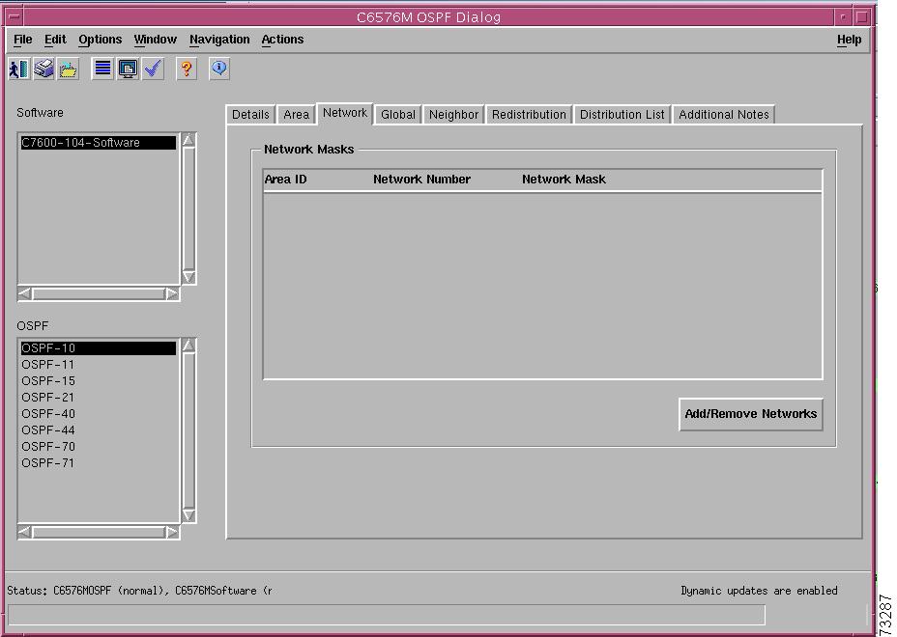This screenshot has width=897, height=637.
Task: Click Software list scroll up arrow
Action: 188,140
